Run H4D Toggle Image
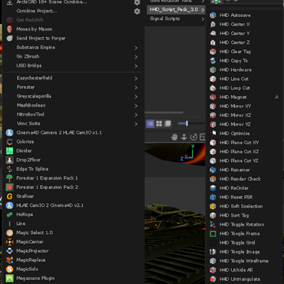This screenshot has height=284, width=284. coord(245,252)
